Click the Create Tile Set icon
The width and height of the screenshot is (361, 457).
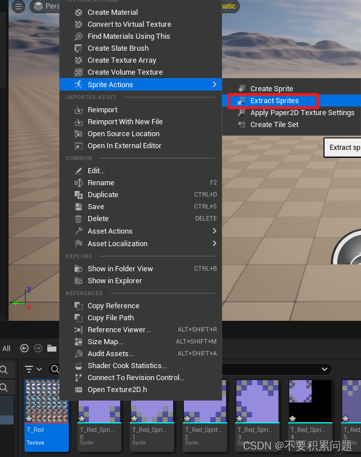tap(241, 125)
